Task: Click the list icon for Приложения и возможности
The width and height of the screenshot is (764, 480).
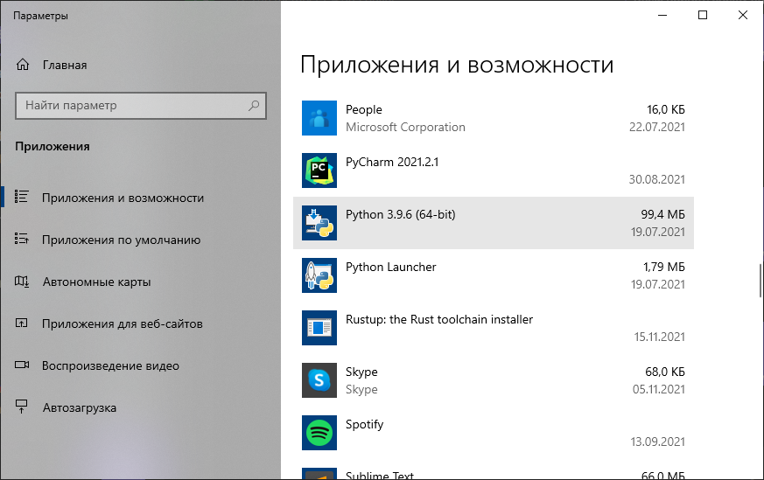Action: pos(21,197)
